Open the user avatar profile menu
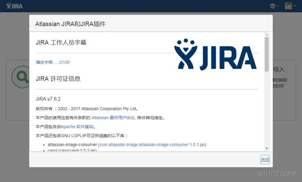 point(290,6)
